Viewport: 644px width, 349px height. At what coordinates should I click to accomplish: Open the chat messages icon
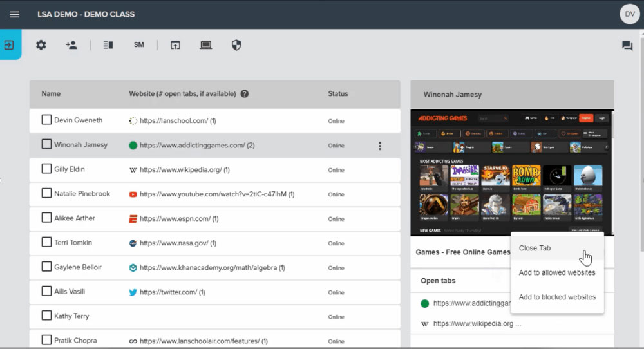[x=627, y=46]
